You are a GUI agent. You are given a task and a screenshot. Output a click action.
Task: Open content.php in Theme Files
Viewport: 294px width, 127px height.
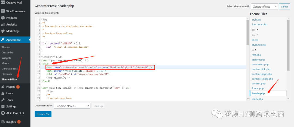pos(259,83)
